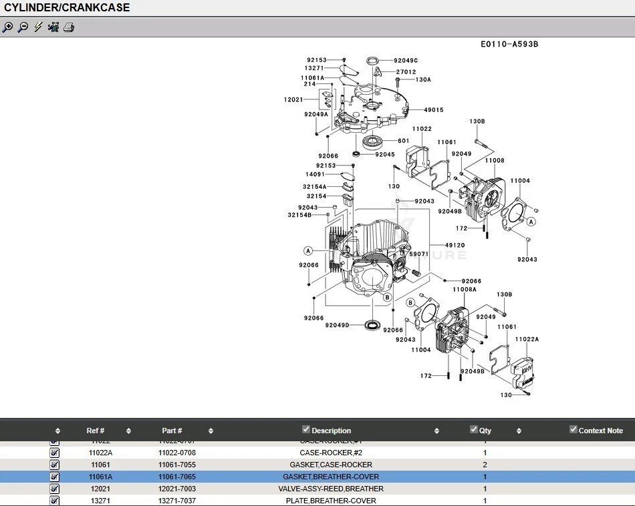Click the note icon in the 11061 row
Image resolution: width=635 pixels, height=506 pixels.
click(x=55, y=465)
